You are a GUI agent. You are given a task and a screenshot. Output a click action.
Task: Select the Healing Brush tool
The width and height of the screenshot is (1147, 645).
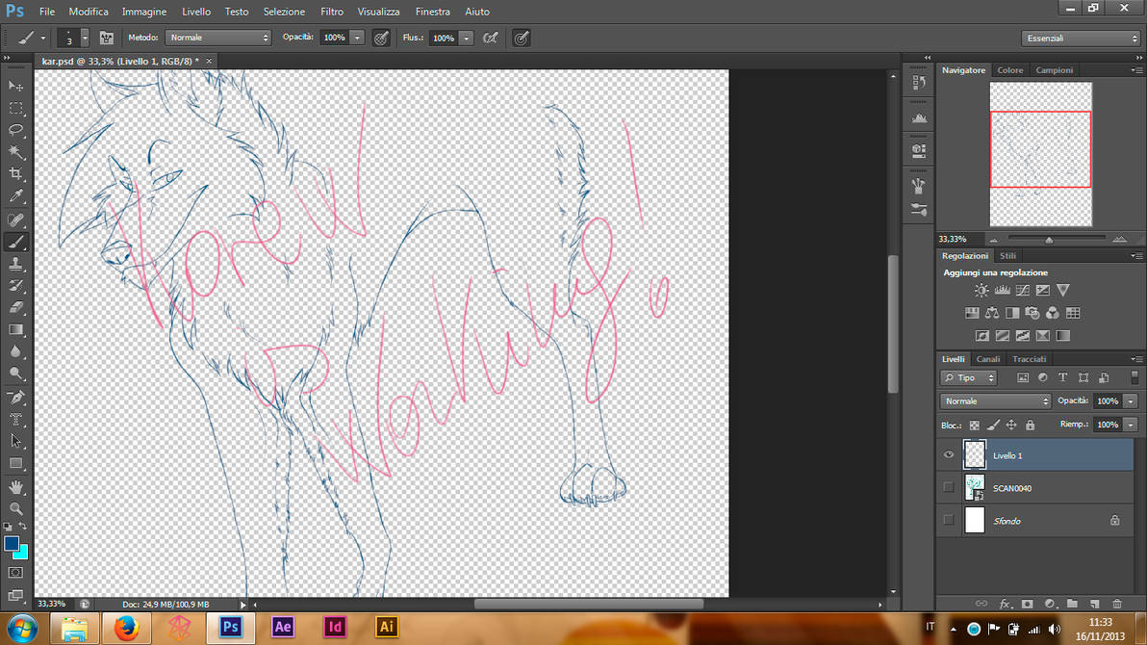pyautogui.click(x=16, y=219)
